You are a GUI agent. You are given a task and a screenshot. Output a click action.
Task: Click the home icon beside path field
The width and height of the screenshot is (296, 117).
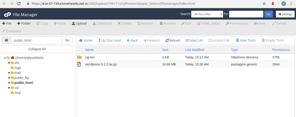[6, 40]
